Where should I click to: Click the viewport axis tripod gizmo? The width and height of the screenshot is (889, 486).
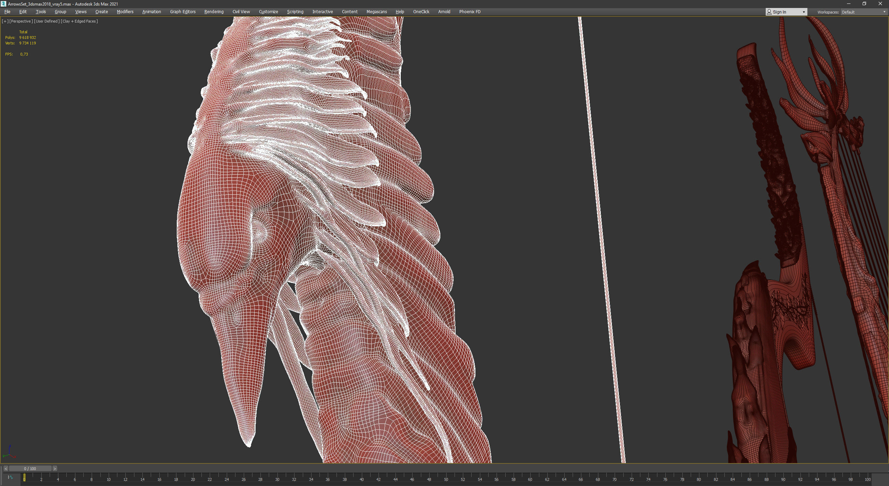pyautogui.click(x=9, y=452)
